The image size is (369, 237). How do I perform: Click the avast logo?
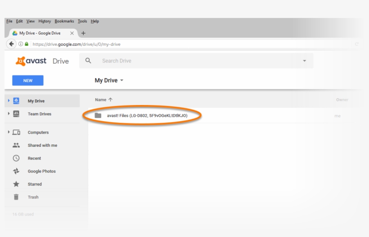(31, 61)
